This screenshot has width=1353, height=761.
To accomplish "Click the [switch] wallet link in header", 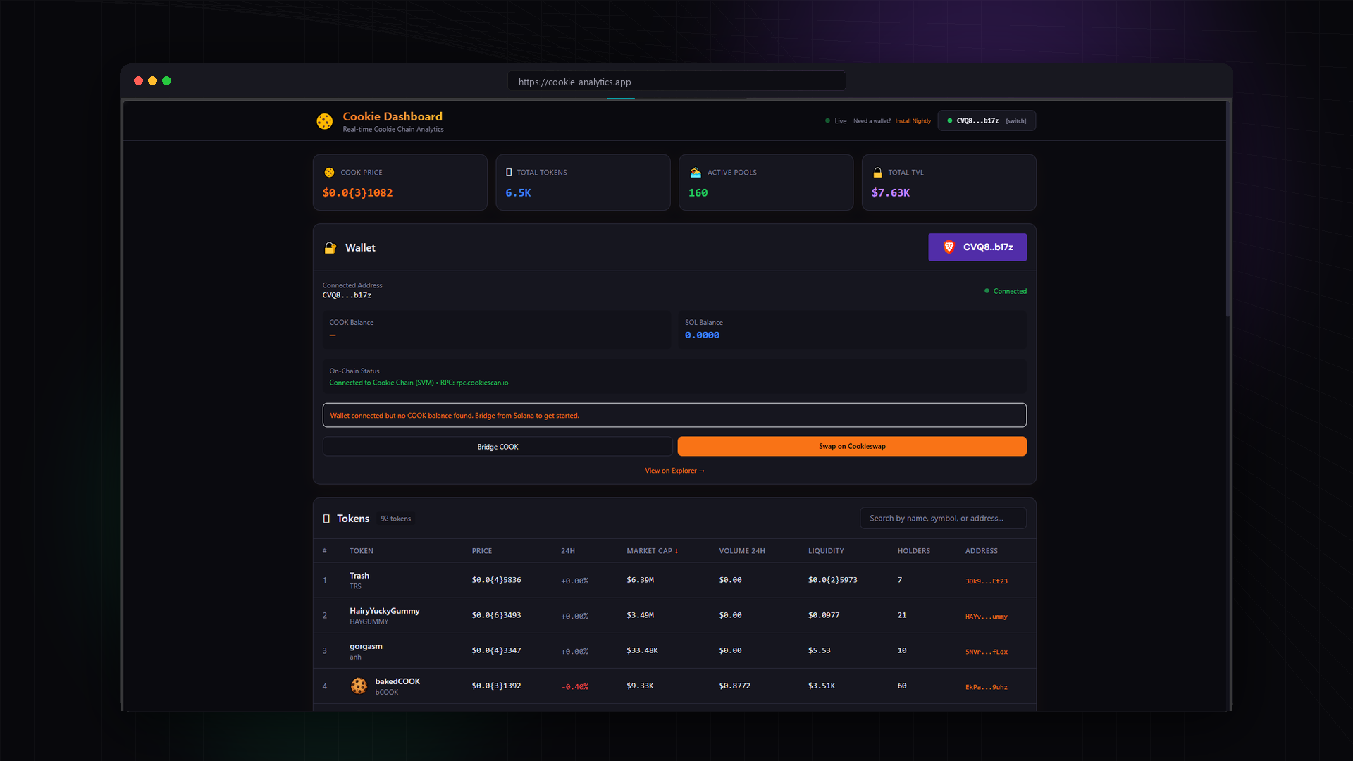I will (x=1015, y=121).
